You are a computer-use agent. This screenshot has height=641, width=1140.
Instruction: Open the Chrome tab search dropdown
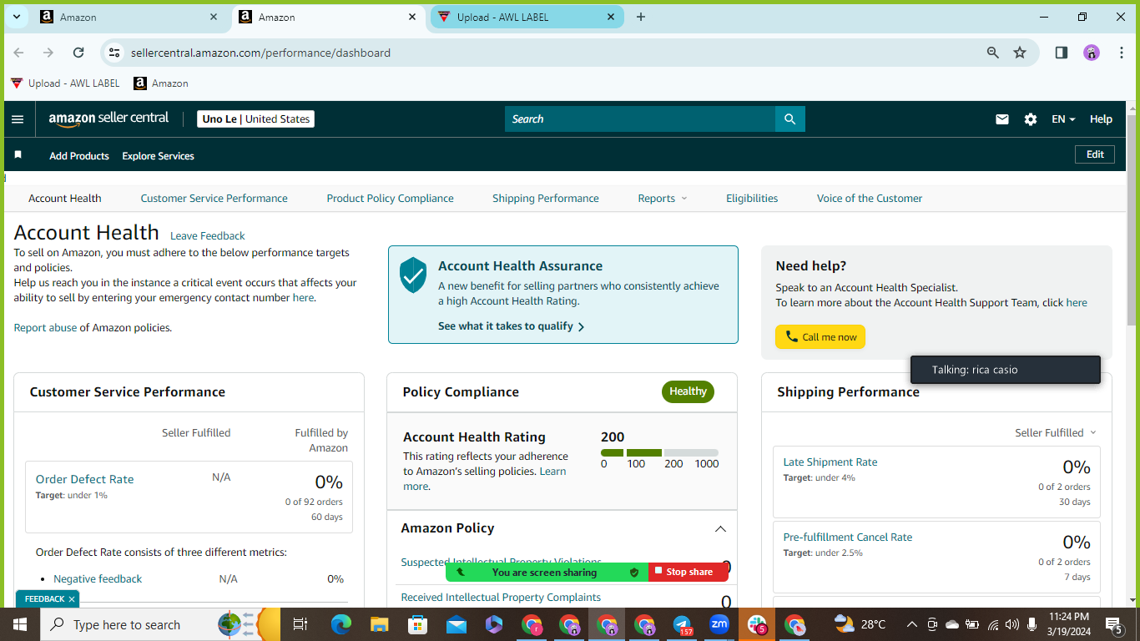pos(16,17)
